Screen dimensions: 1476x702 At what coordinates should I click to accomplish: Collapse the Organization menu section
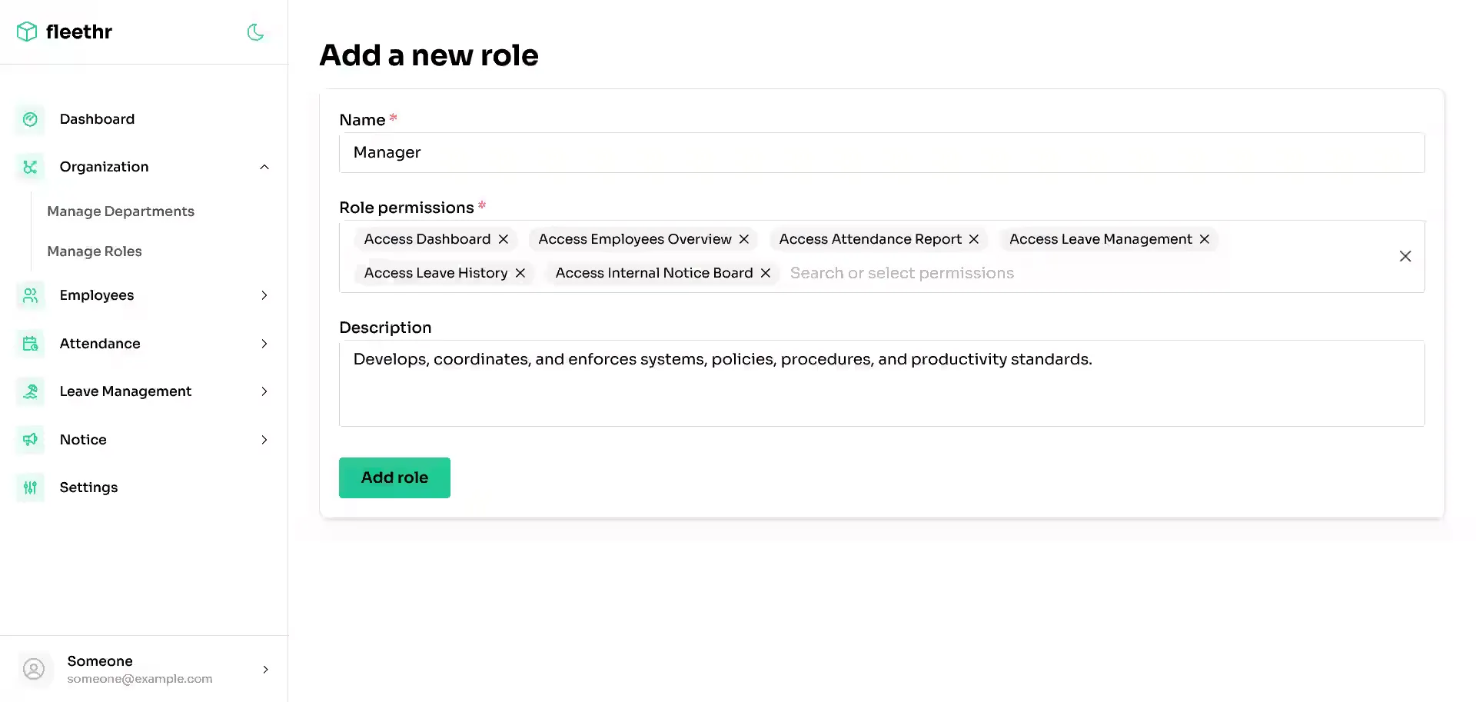(x=264, y=167)
